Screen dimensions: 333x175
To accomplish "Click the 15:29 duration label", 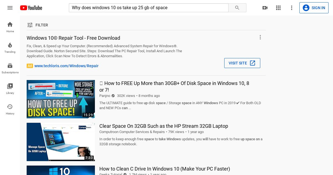I will [88, 115].
